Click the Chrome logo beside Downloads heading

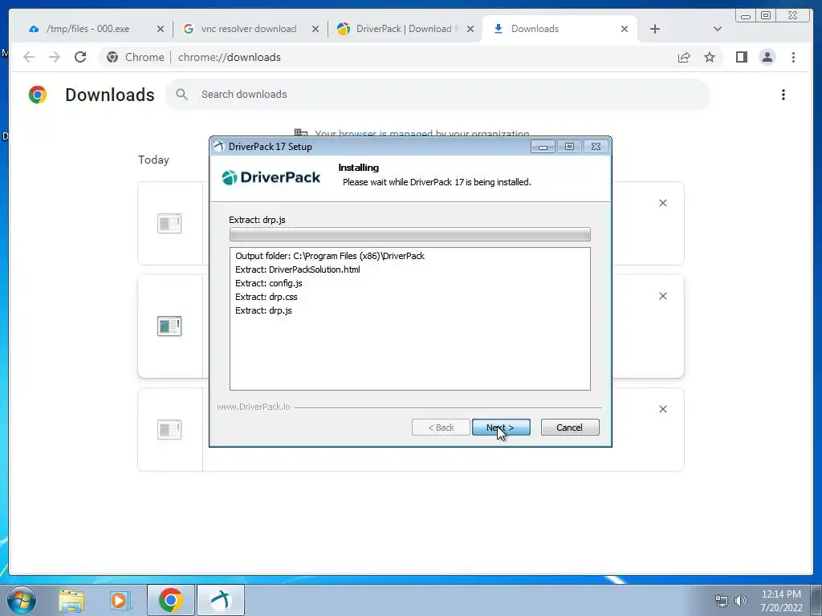click(38, 95)
